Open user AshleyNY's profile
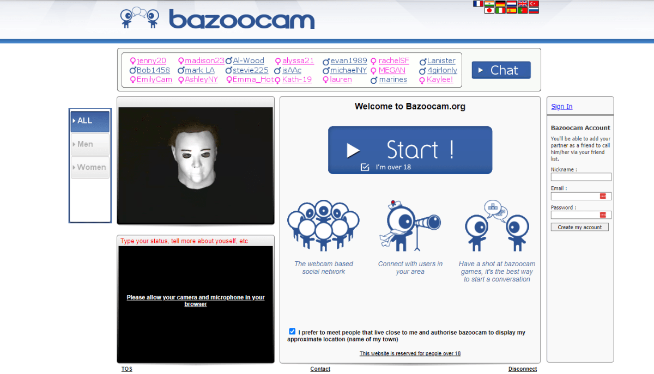 point(201,79)
